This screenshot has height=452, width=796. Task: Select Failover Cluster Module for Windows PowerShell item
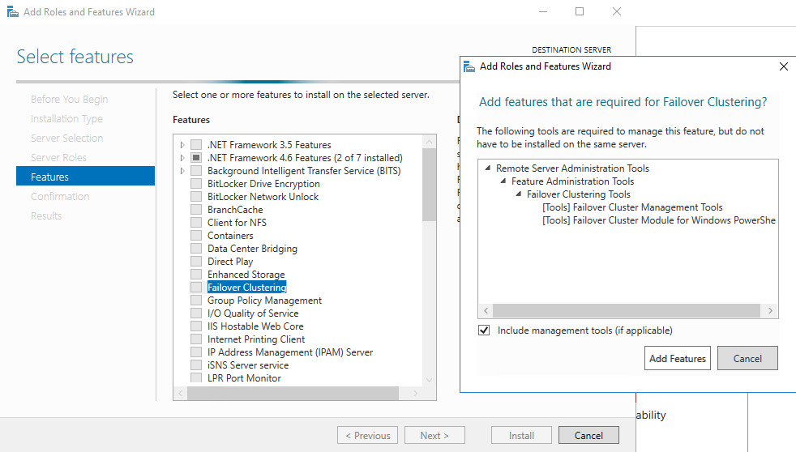[659, 220]
